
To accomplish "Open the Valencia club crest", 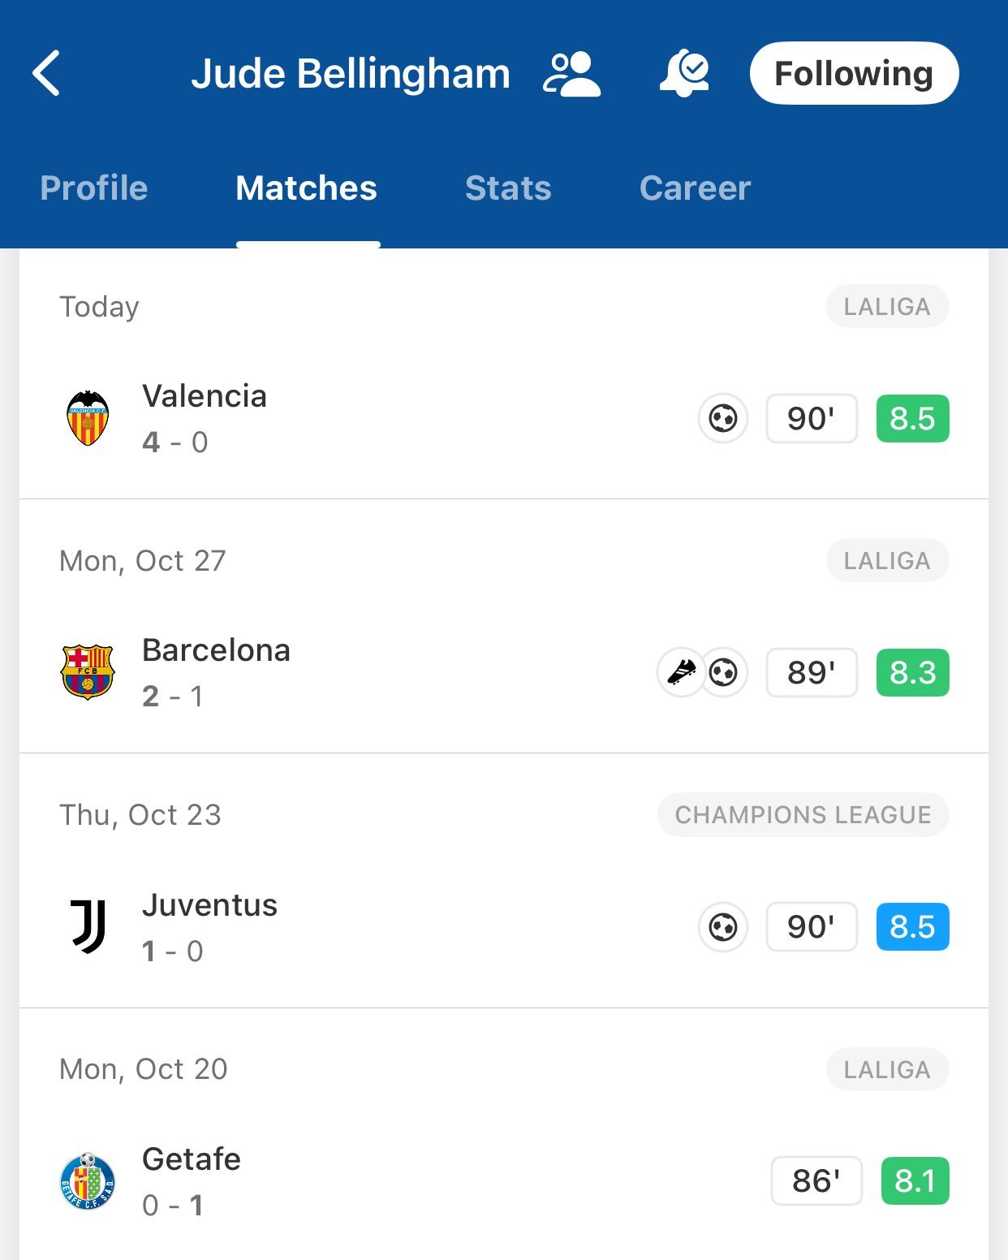I will point(88,418).
